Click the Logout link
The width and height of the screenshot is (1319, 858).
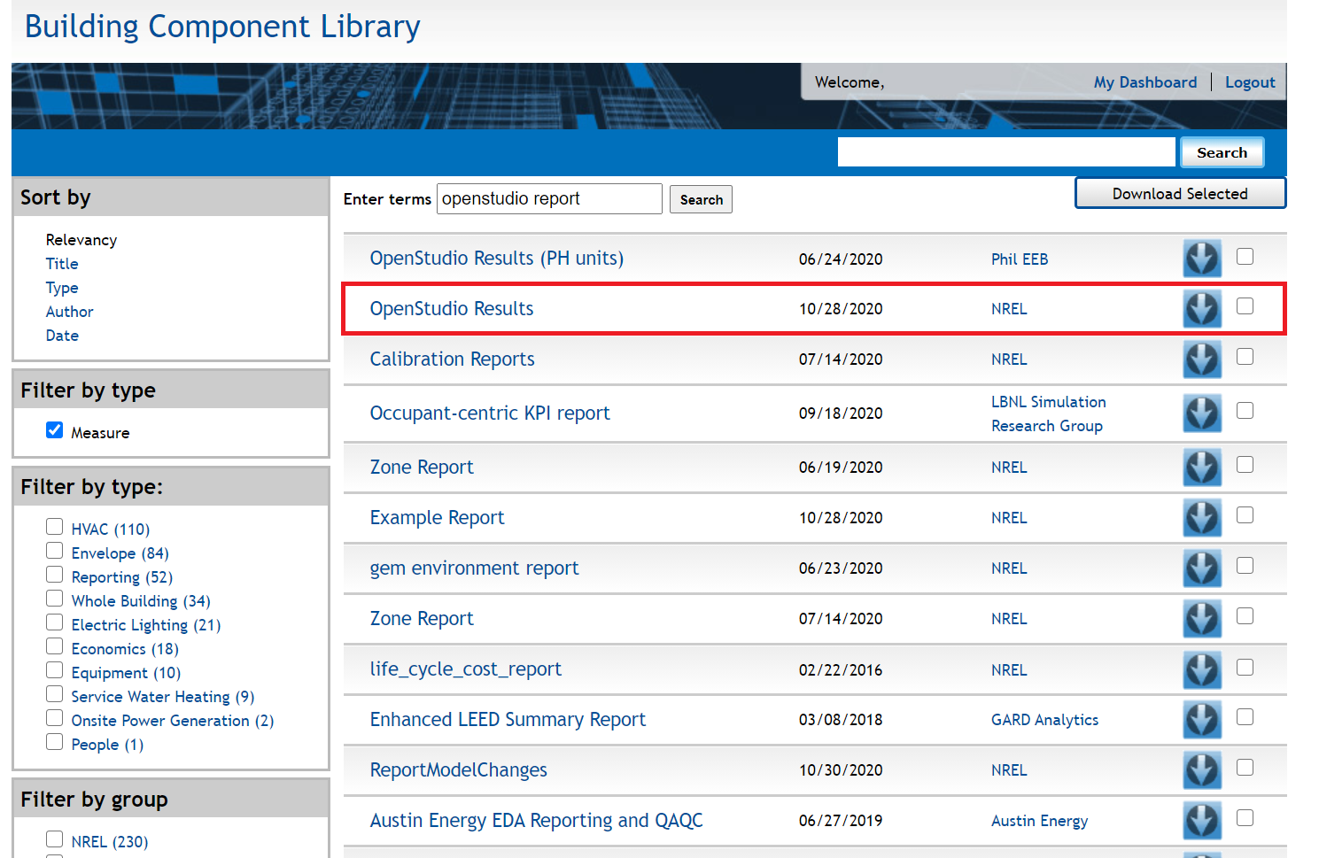[x=1250, y=82]
